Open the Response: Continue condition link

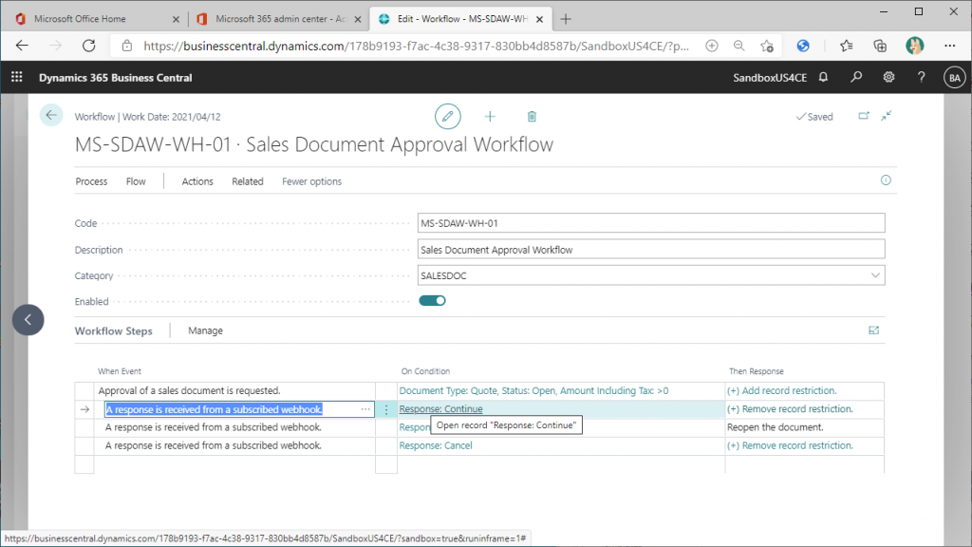[440, 408]
